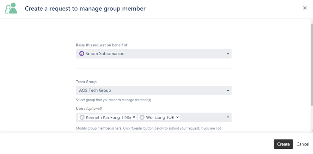The image size is (313, 154).
Task: Open the 'Raise this request on behalf of' dropdown
Action: click(x=228, y=54)
